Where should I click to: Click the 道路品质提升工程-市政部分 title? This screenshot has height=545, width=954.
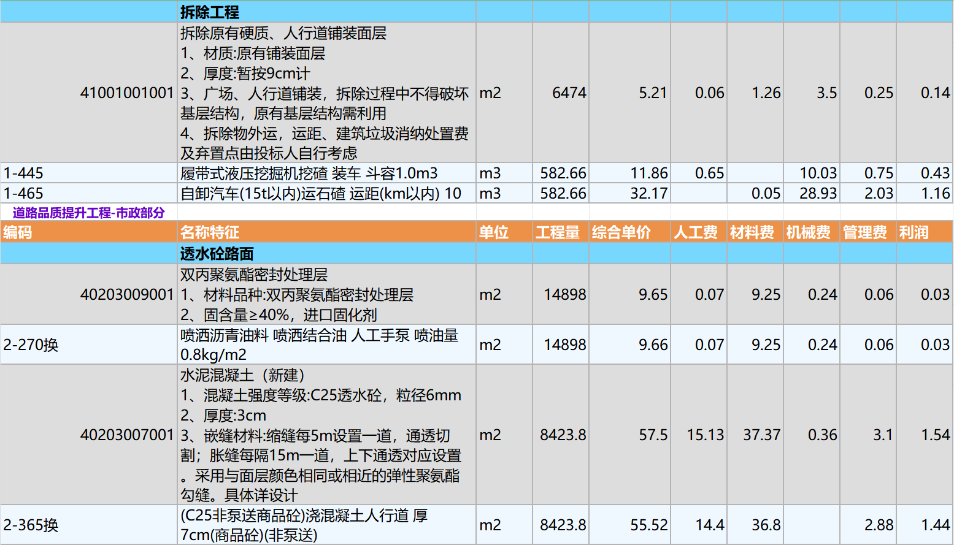[89, 213]
